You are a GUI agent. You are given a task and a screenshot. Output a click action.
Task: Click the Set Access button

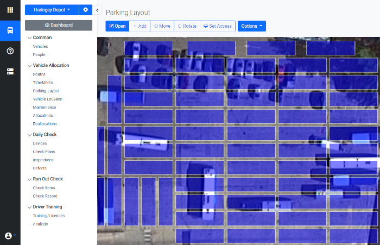[218, 26]
